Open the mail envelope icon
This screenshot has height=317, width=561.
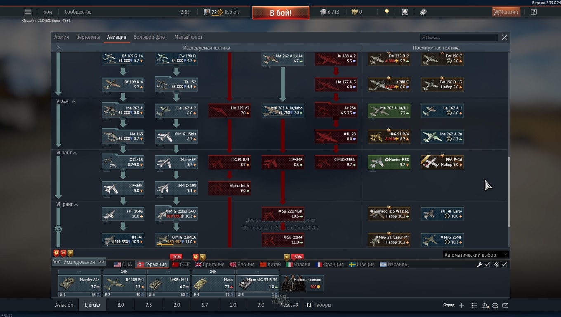point(505,305)
